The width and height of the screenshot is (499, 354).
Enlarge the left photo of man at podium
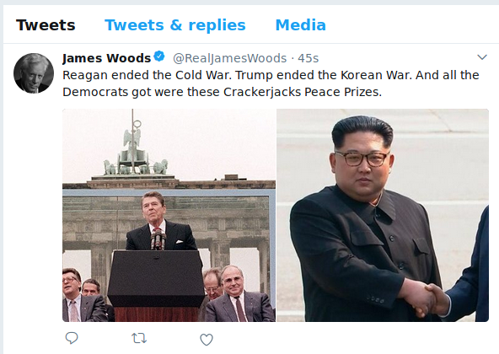[x=169, y=215]
